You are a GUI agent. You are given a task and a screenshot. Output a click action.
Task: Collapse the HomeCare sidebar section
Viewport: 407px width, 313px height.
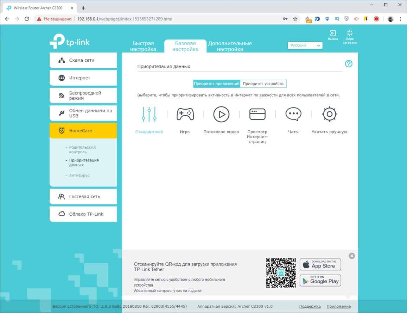[83, 131]
